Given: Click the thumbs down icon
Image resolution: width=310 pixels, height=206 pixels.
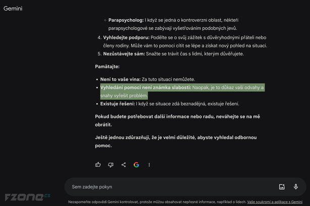Looking at the screenshot, I should [x=111, y=165].
